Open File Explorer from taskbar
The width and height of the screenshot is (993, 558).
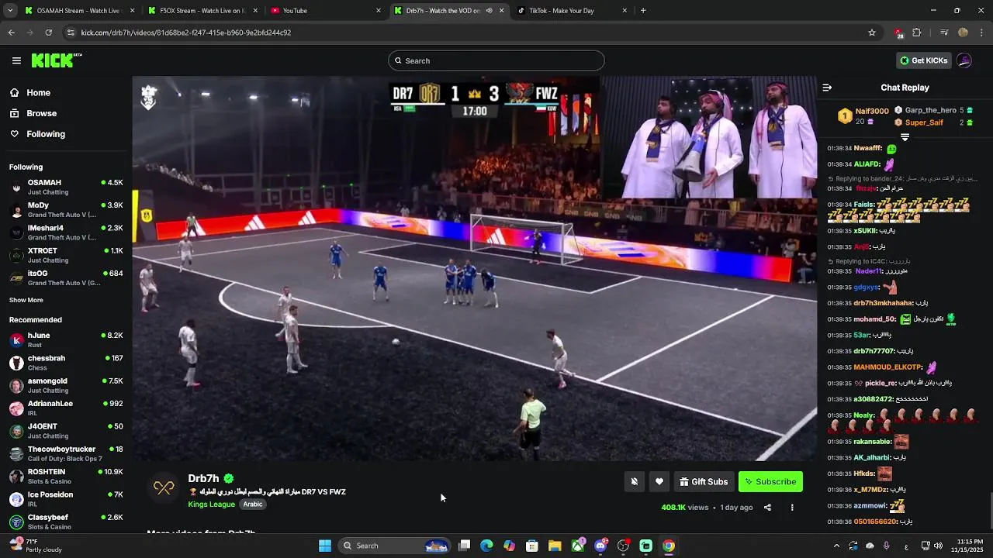555,546
